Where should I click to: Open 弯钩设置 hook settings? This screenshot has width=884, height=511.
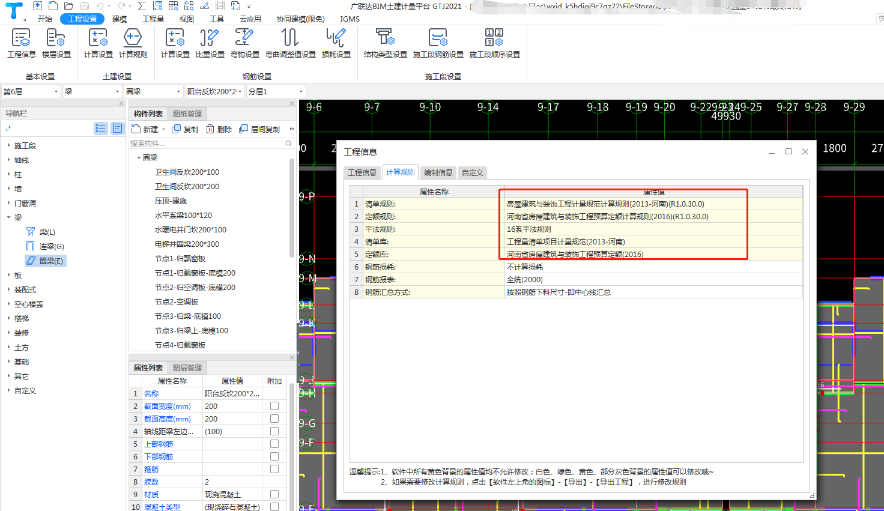[x=244, y=43]
